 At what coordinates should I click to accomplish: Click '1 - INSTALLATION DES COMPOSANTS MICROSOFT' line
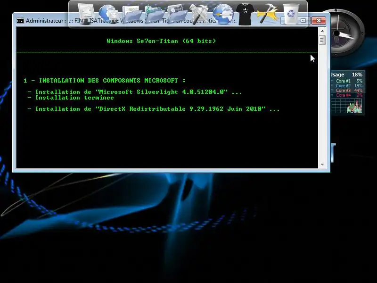105,80
